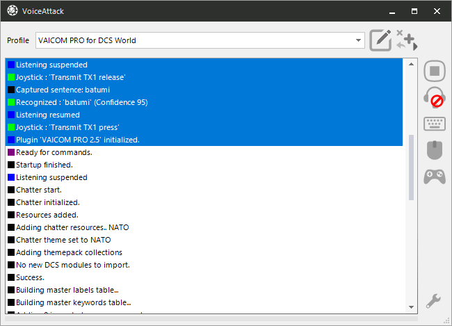Image resolution: width=452 pixels, height=326 pixels.
Task: Click the stop commands square button
Action: [x=435, y=71]
